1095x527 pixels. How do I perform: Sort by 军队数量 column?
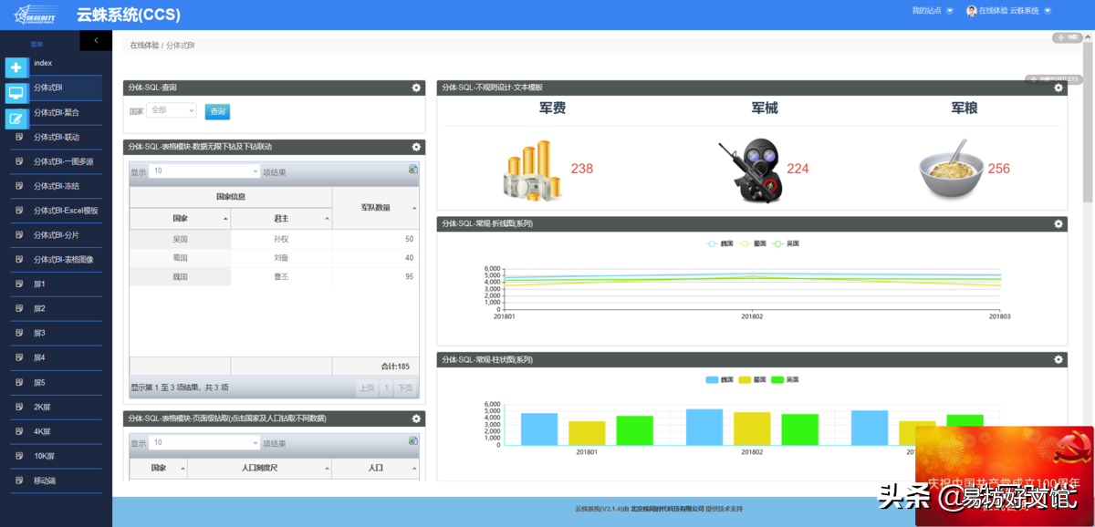(375, 208)
